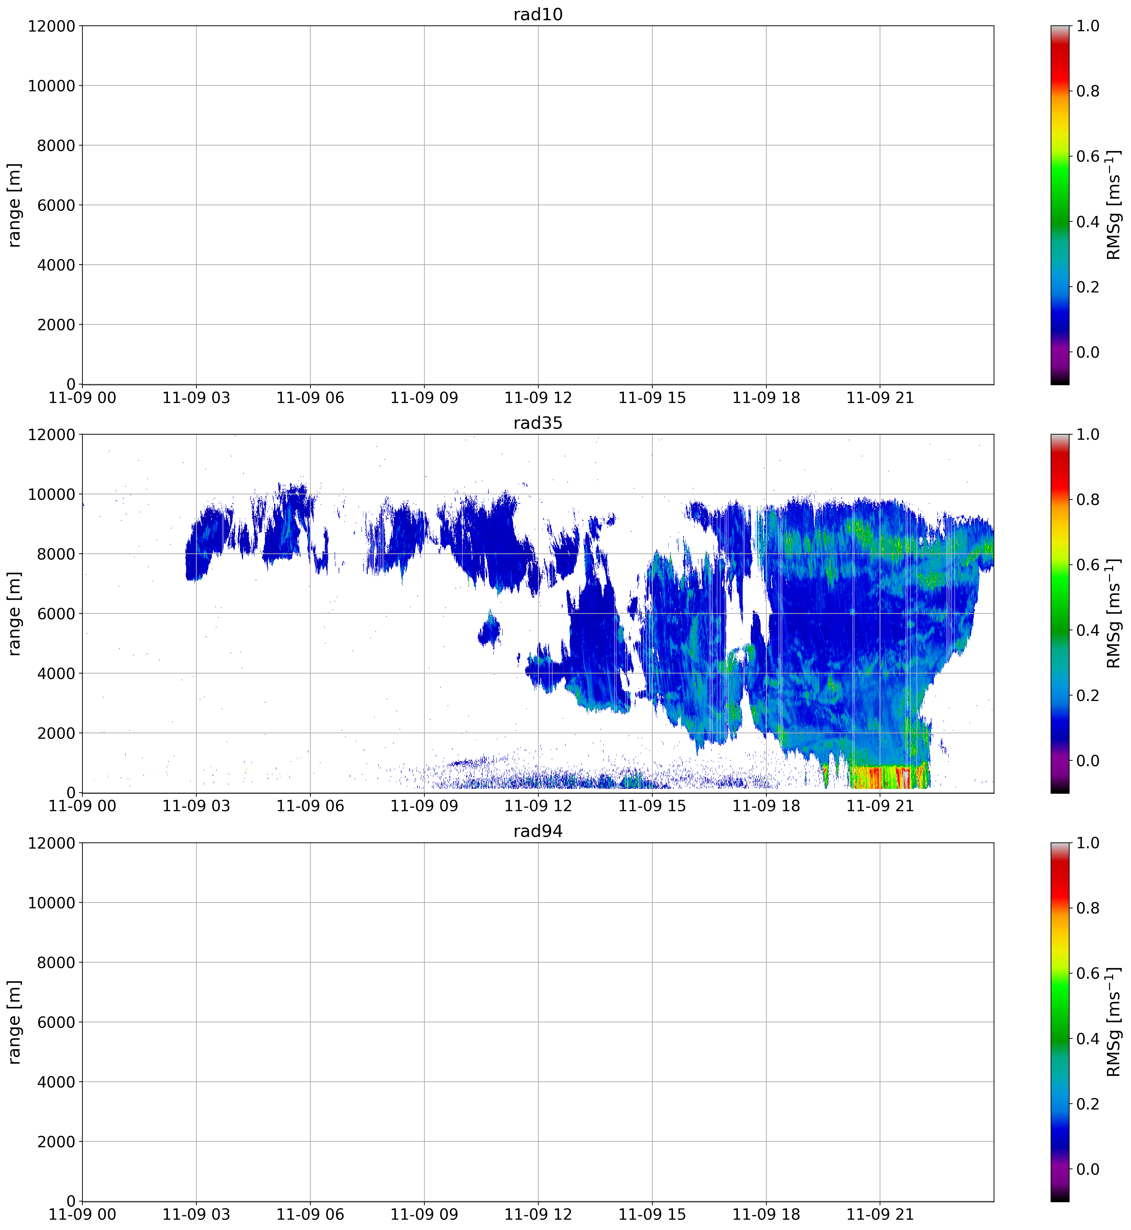The image size is (1131, 1230).
Task: Click the rad10 colorbar RMSg label
Action: (1114, 205)
